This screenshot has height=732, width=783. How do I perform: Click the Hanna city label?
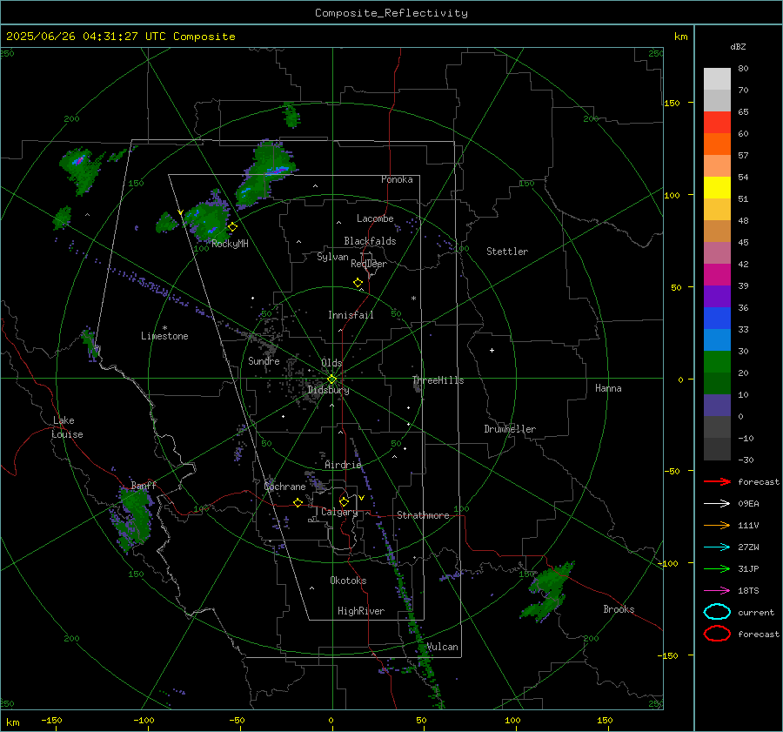click(x=608, y=388)
